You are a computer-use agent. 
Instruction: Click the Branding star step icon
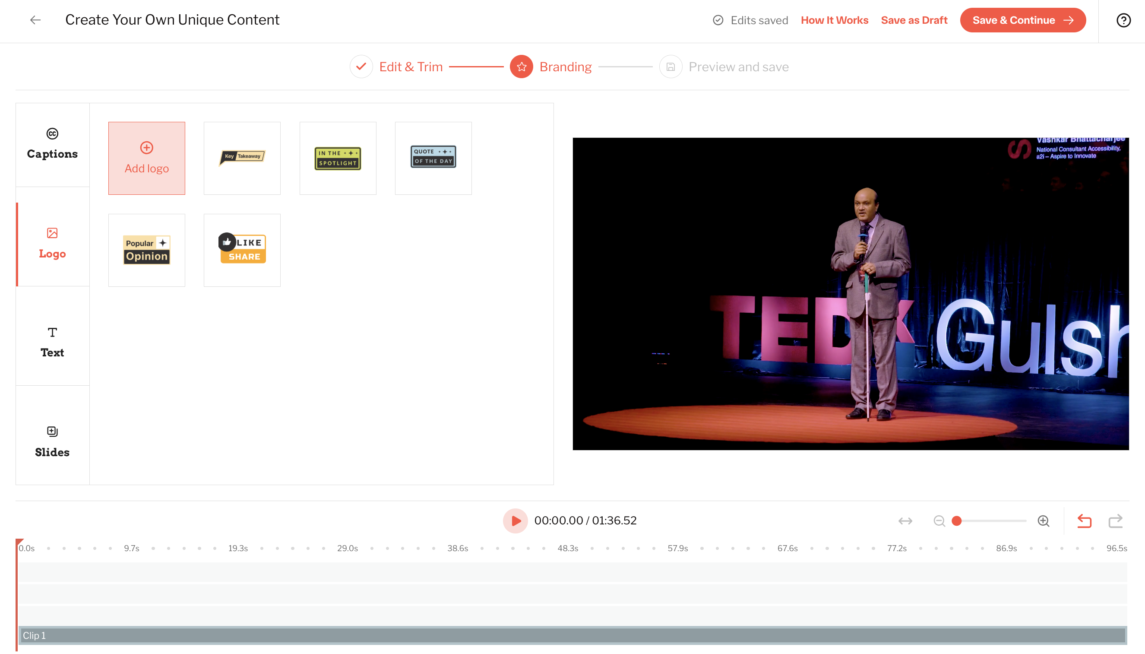tap(521, 67)
